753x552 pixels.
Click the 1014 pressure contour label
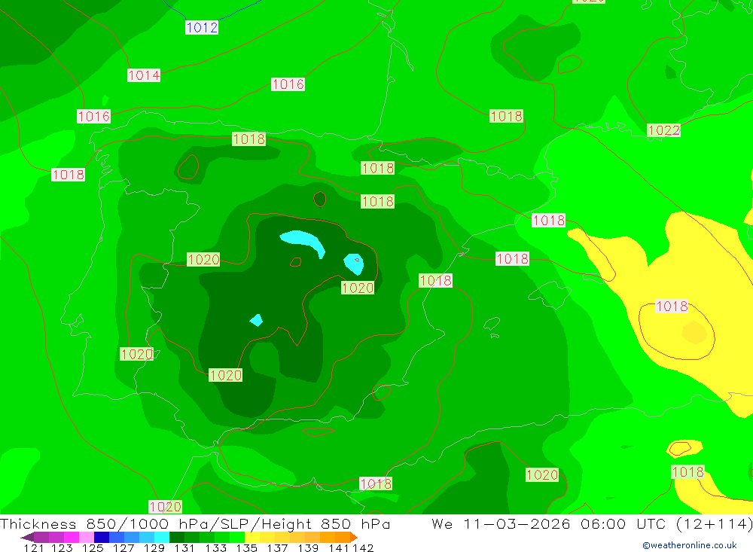coord(144,75)
